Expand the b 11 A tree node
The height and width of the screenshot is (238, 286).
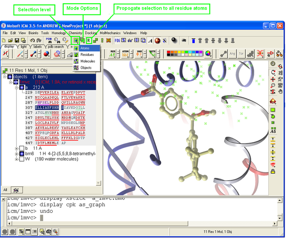point(16,149)
